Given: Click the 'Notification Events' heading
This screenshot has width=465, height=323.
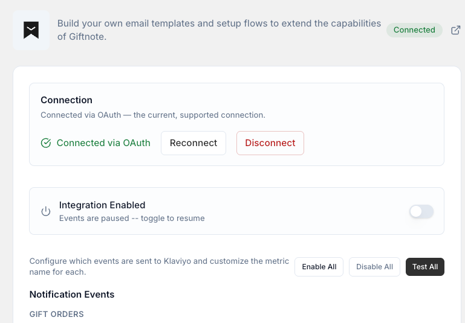Looking at the screenshot, I should pos(72,294).
